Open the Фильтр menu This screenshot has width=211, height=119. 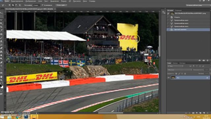[x=64, y=1]
